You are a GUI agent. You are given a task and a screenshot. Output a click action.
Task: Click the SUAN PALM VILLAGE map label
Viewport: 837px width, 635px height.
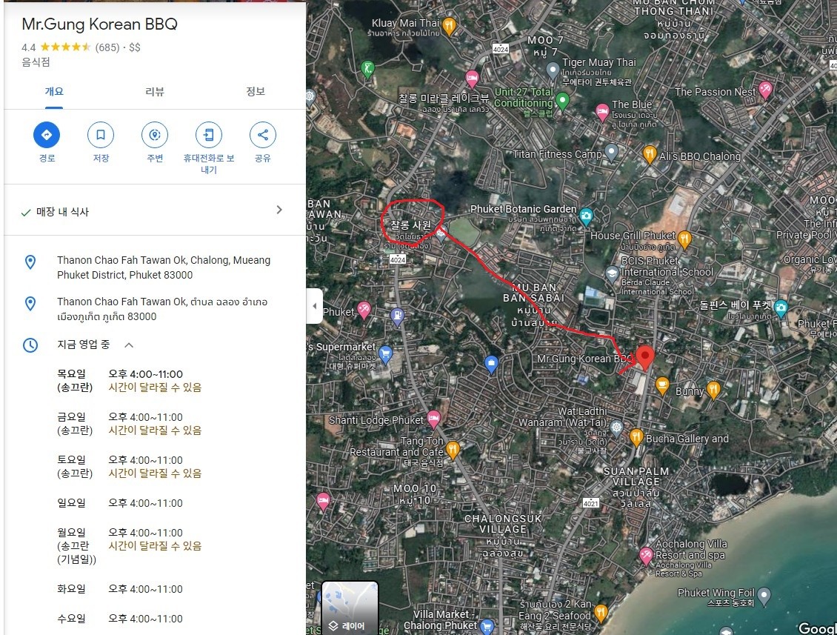click(636, 487)
